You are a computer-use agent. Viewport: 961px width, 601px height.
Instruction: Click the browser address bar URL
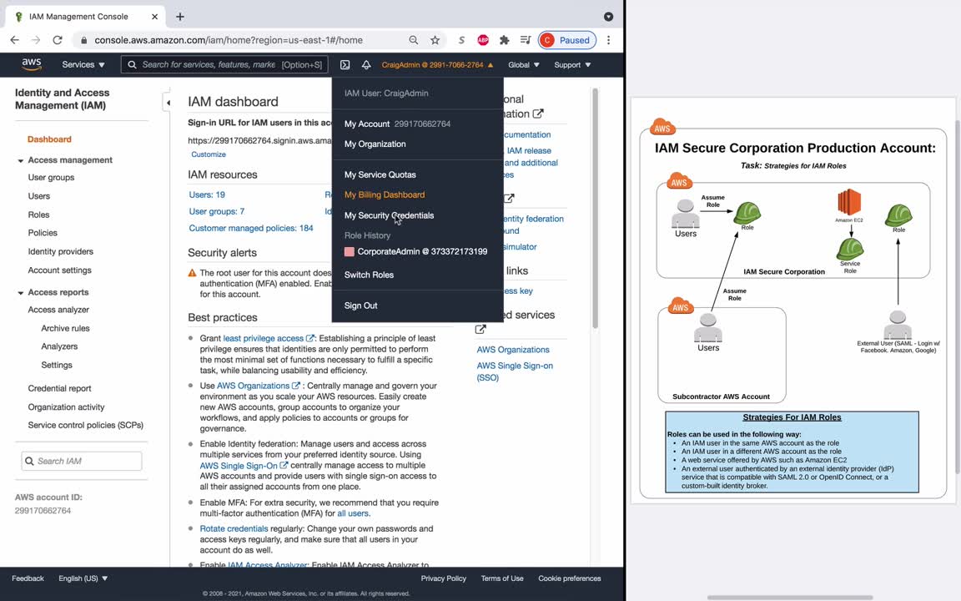[229, 40]
